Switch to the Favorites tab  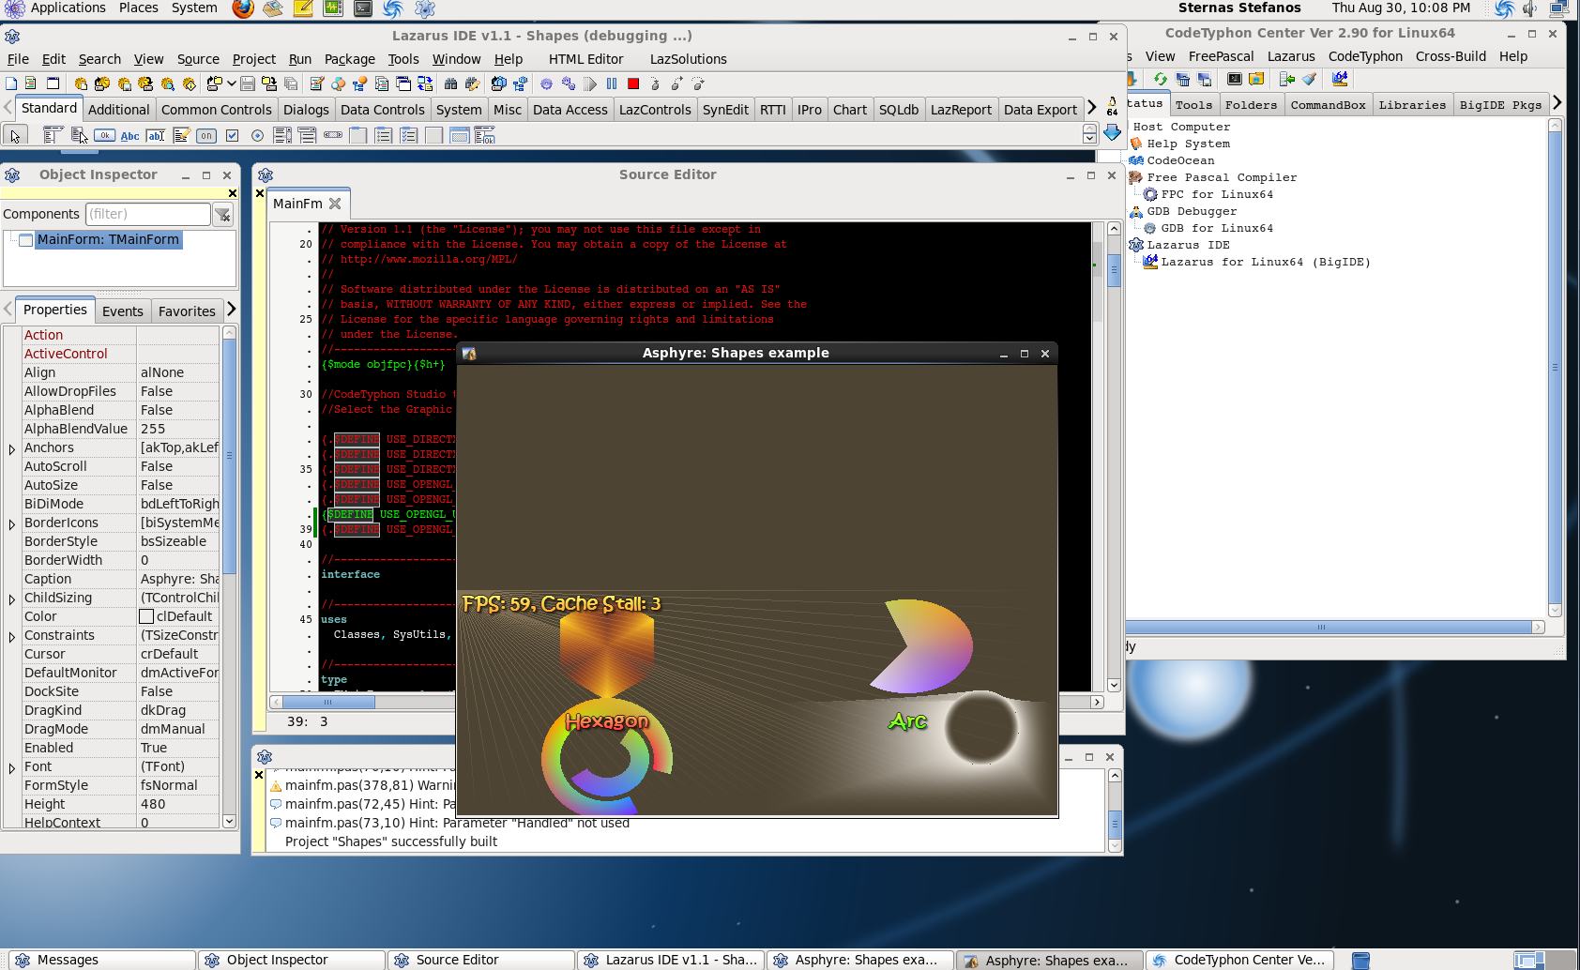pos(187,311)
